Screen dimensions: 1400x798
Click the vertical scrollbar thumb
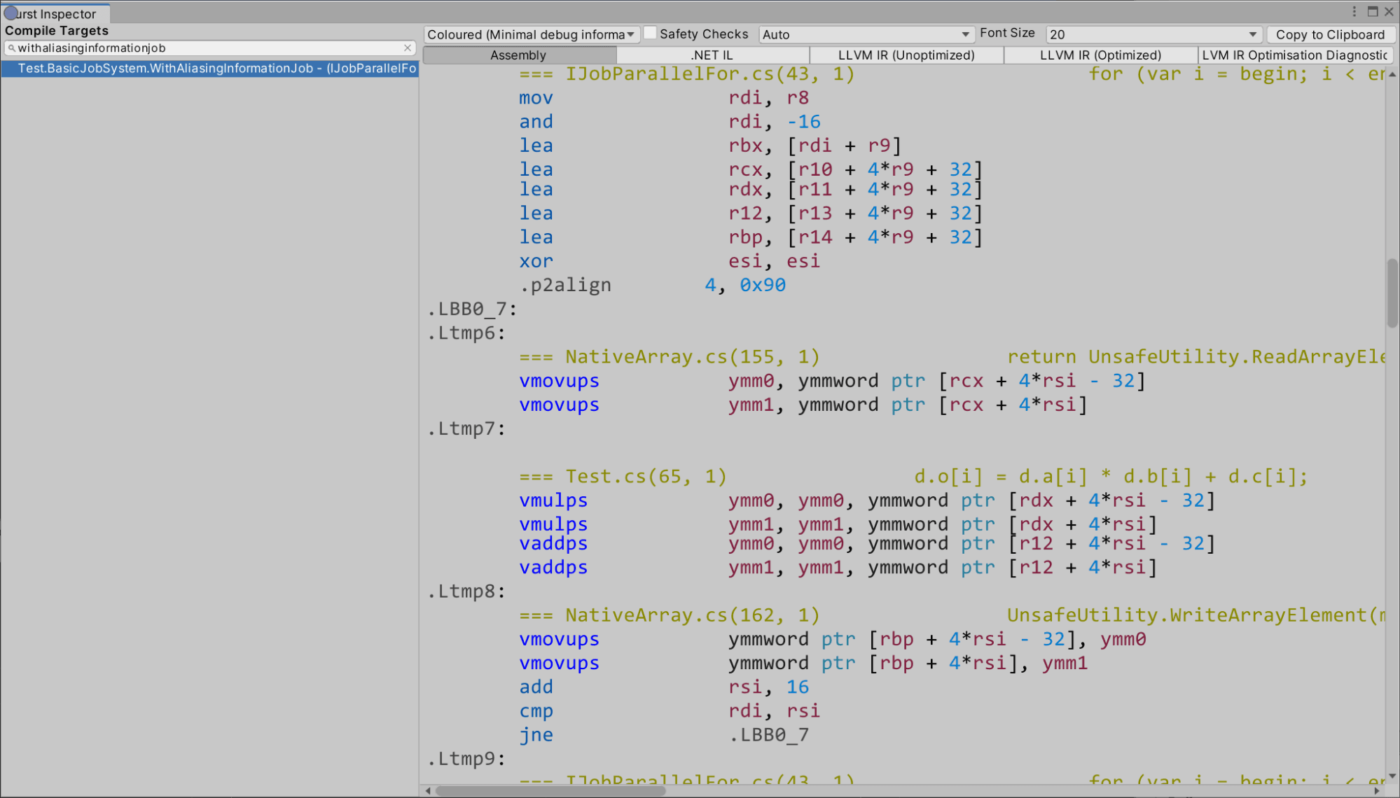pyautogui.click(x=1392, y=293)
